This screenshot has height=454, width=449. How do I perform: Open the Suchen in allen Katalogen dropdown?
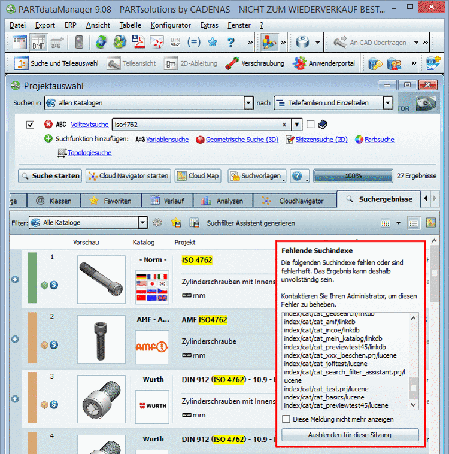[248, 103]
